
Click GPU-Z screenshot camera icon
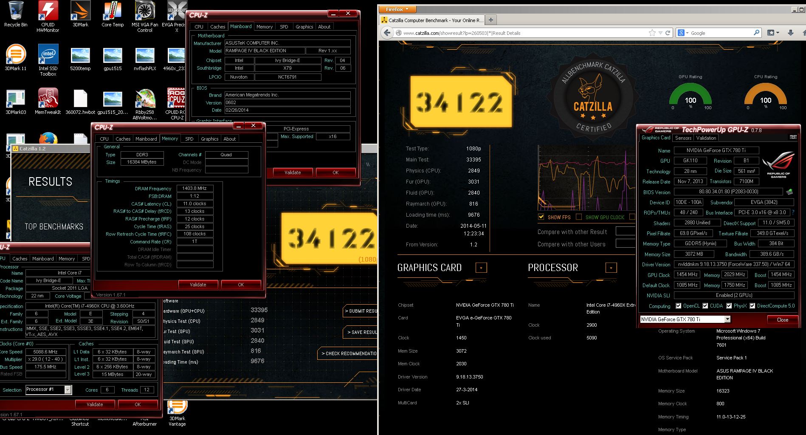(x=792, y=138)
